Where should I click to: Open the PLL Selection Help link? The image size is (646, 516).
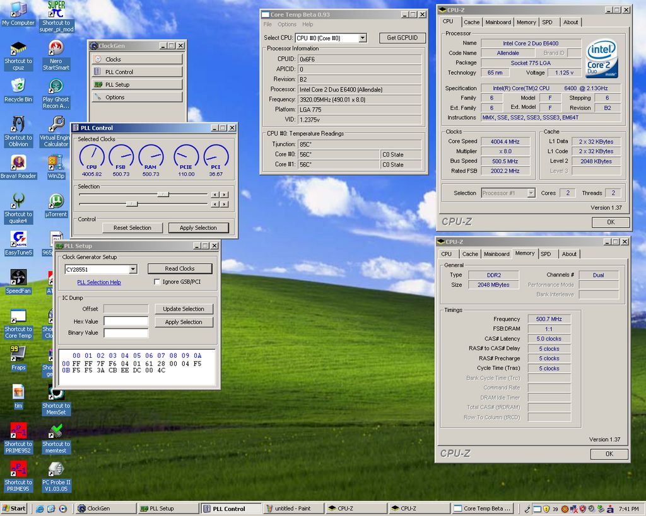pos(99,282)
